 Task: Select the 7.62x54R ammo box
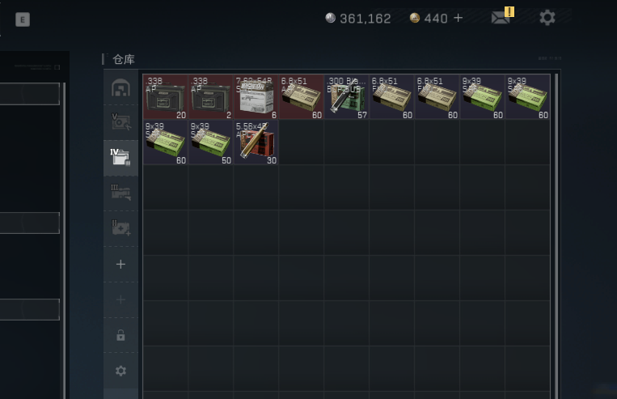(x=256, y=97)
